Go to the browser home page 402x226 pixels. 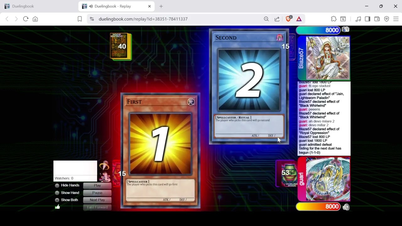click(35, 19)
